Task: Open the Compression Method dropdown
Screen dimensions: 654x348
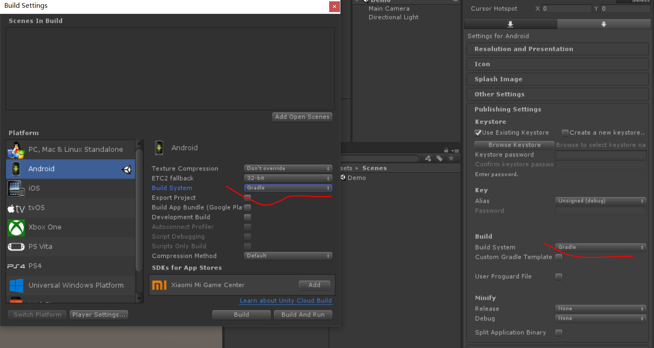Action: click(288, 256)
